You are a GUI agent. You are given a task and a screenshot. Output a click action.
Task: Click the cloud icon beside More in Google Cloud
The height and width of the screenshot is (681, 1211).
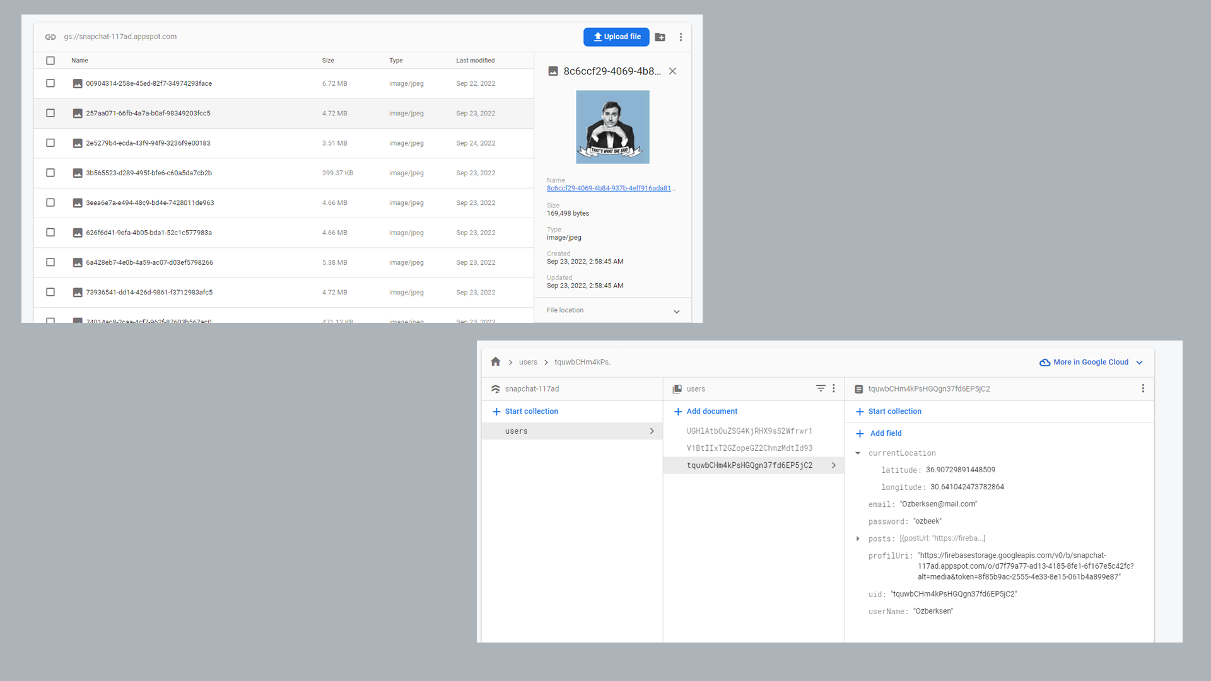(x=1045, y=362)
